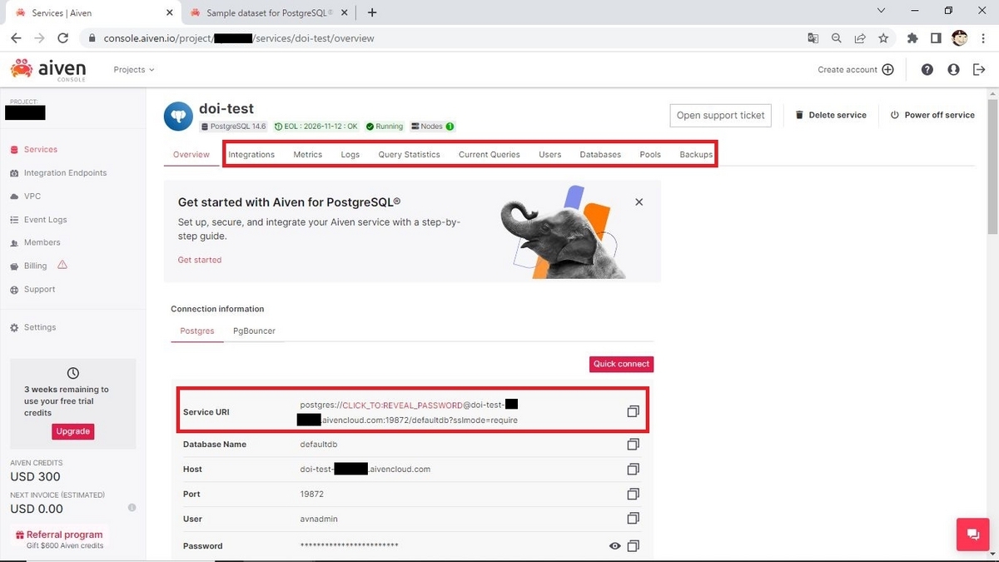Image resolution: width=999 pixels, height=562 pixels.
Task: Open the browser side panel icon
Action: click(x=936, y=38)
